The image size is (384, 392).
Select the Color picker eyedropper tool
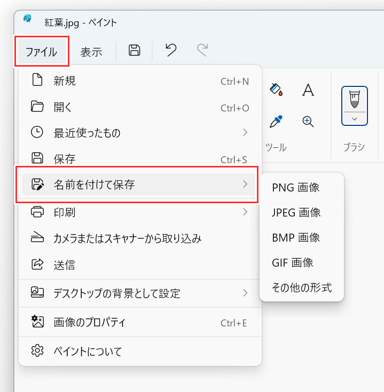pyautogui.click(x=276, y=122)
